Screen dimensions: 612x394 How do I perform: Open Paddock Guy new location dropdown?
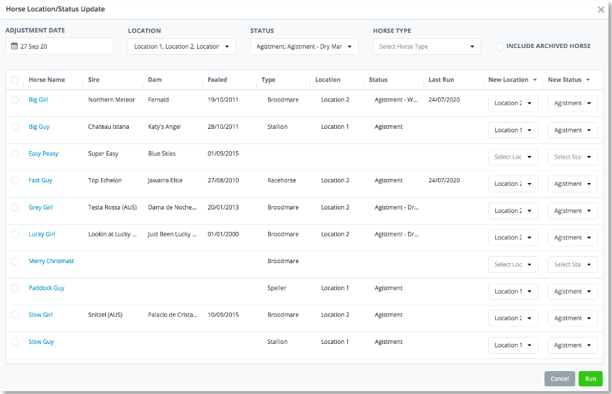click(513, 292)
